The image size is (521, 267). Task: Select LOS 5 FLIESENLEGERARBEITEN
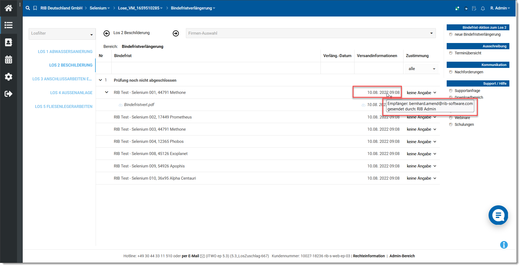[64, 107]
